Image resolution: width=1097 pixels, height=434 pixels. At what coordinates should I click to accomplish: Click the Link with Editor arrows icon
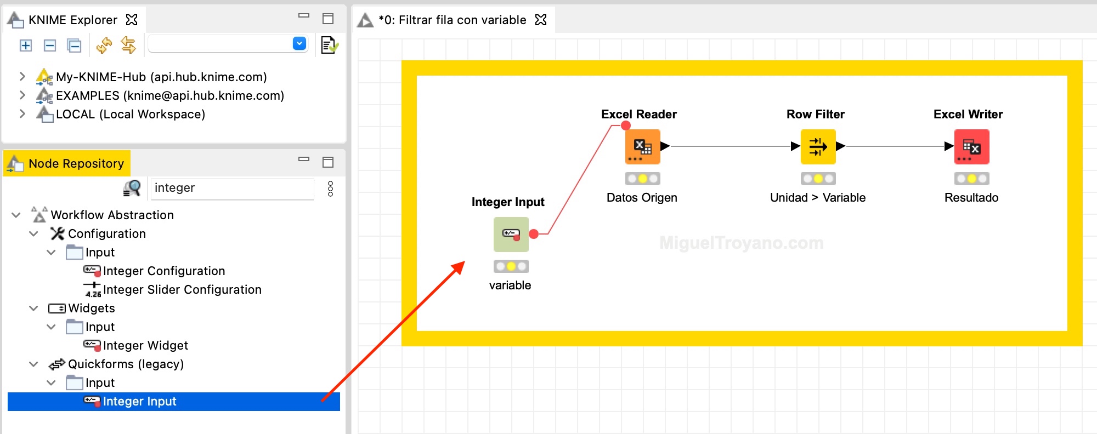(128, 45)
